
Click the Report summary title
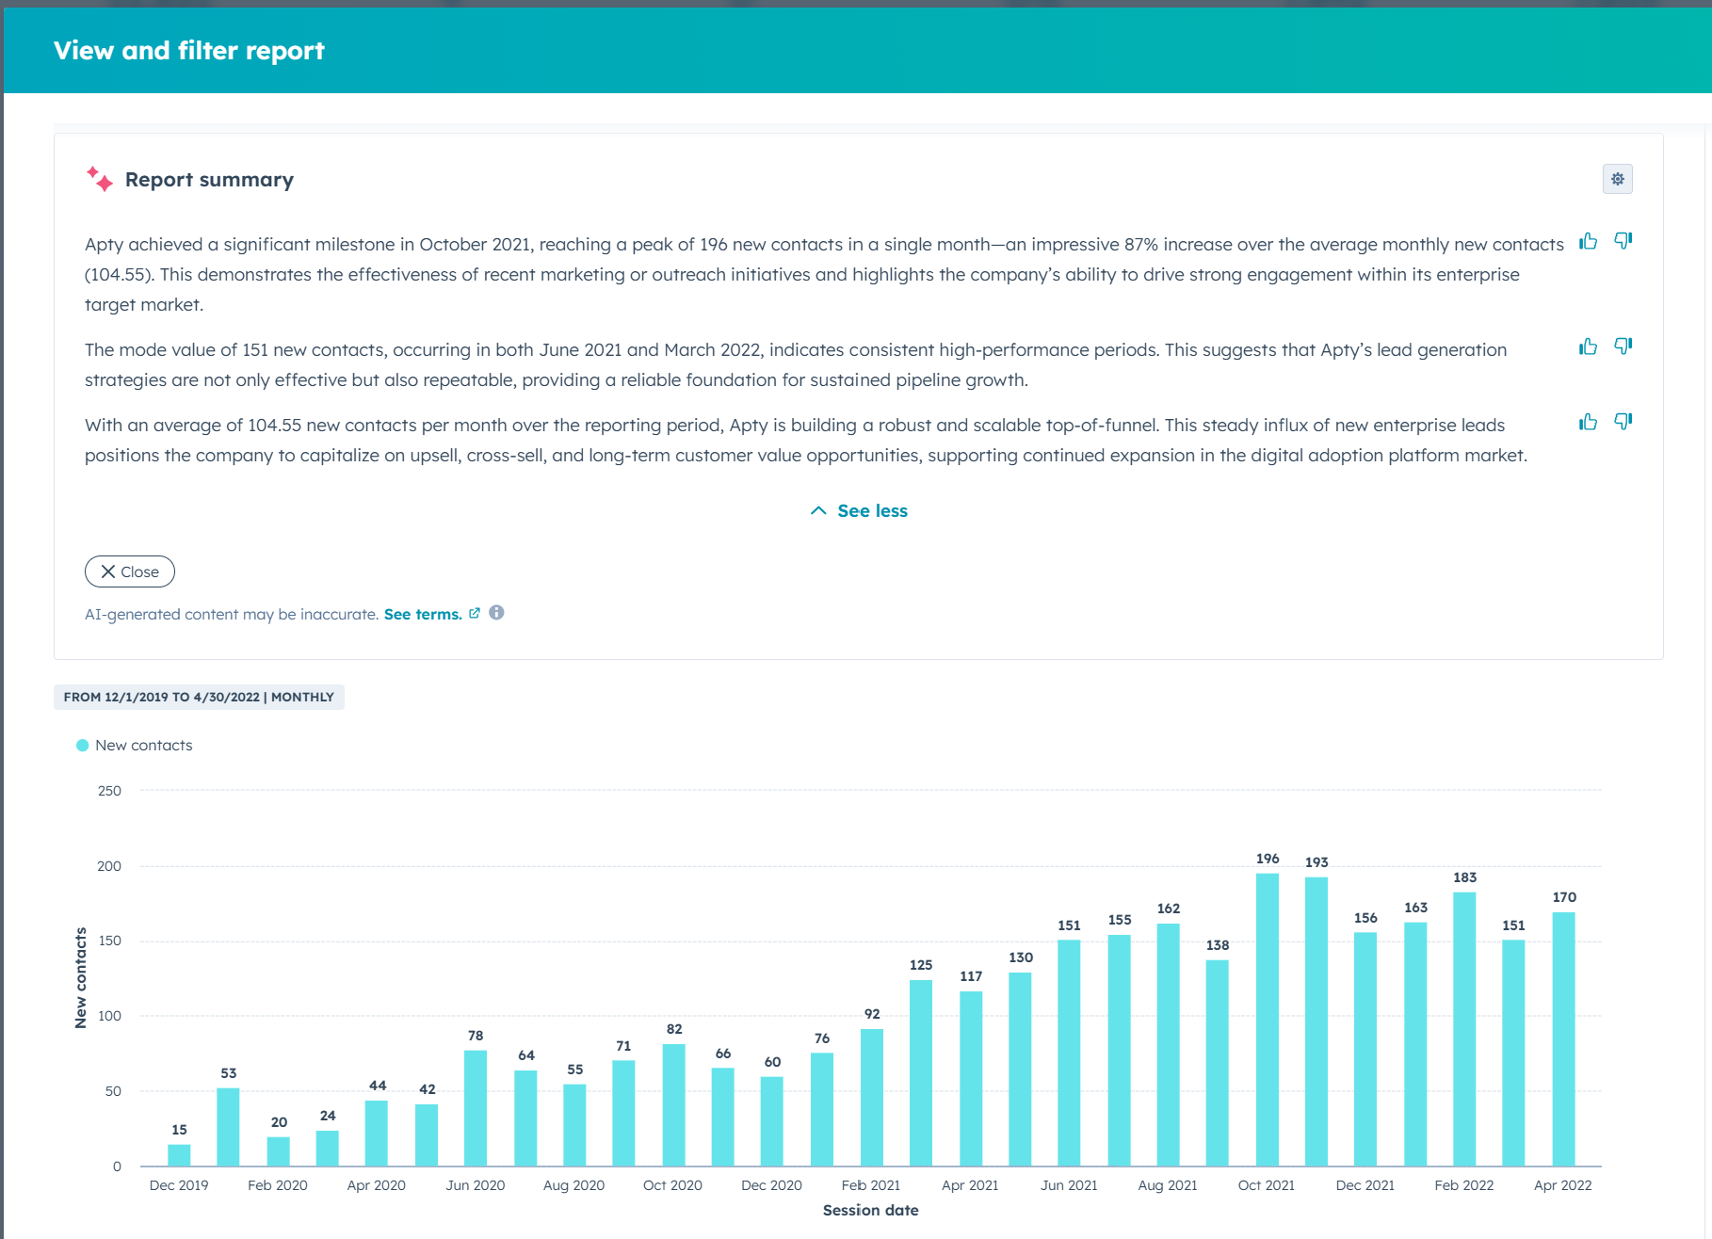(x=209, y=179)
